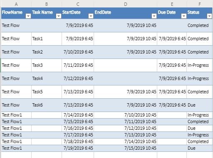Open the Task Name filter dropdown

59,16
